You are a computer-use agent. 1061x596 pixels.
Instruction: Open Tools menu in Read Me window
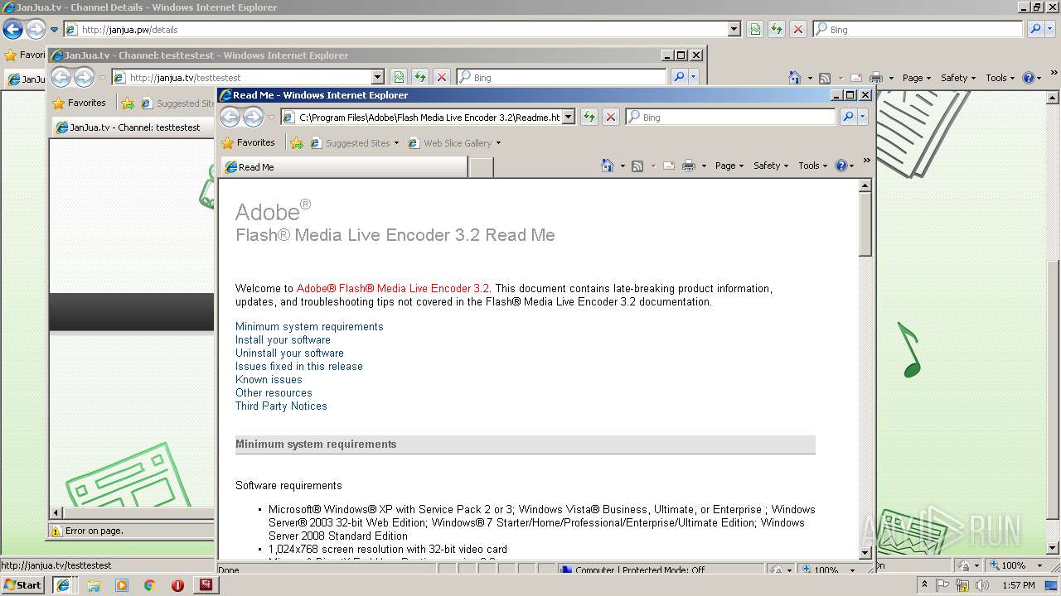812,166
